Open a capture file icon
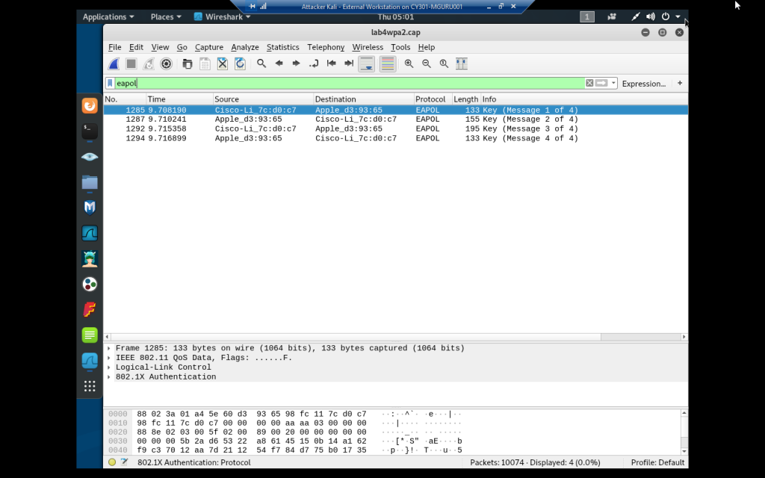Image resolution: width=765 pixels, height=478 pixels. tap(188, 64)
